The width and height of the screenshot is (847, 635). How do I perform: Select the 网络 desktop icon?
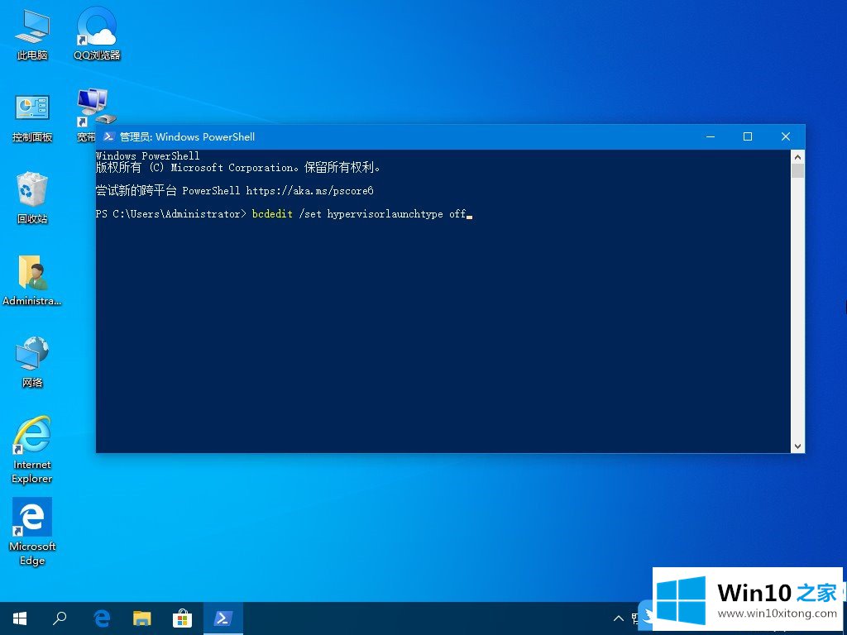32,362
